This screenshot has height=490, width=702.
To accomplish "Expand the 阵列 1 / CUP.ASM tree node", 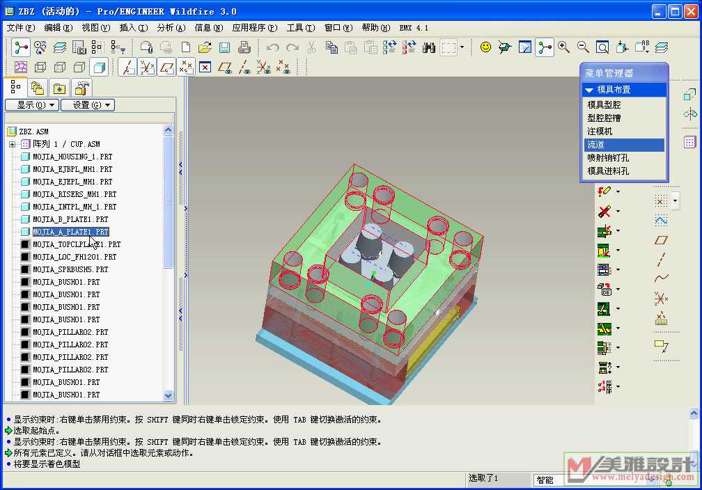I will point(12,144).
